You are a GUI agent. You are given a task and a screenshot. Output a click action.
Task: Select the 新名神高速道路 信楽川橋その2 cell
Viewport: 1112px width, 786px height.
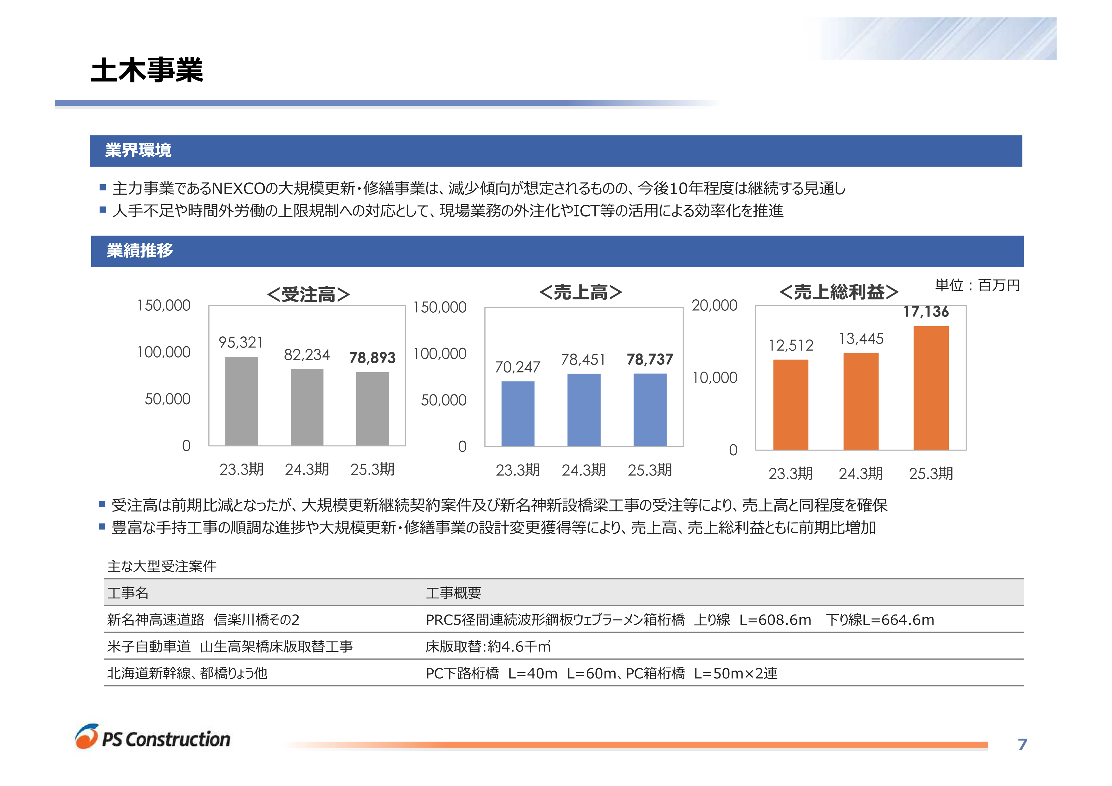pos(204,620)
